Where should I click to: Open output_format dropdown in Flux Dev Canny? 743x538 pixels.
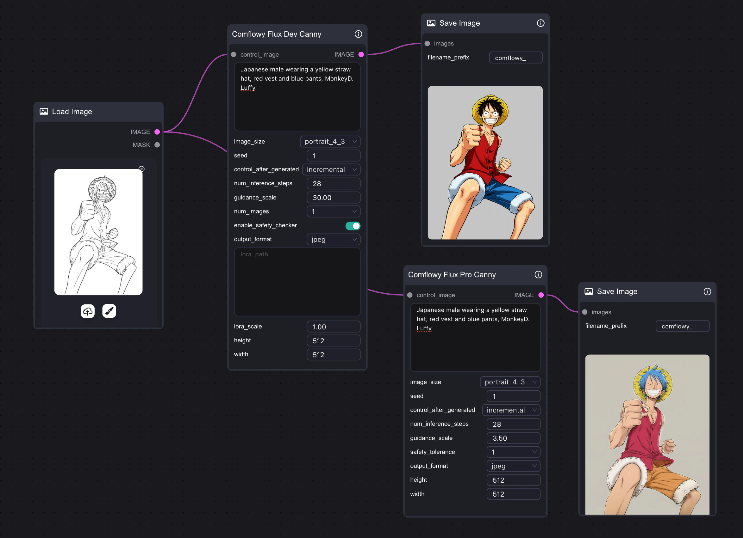click(333, 240)
